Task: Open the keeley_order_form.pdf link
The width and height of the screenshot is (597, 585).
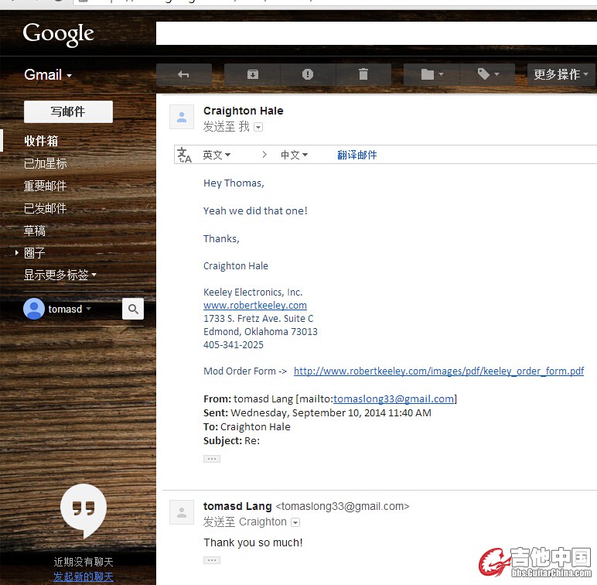Action: click(x=438, y=371)
